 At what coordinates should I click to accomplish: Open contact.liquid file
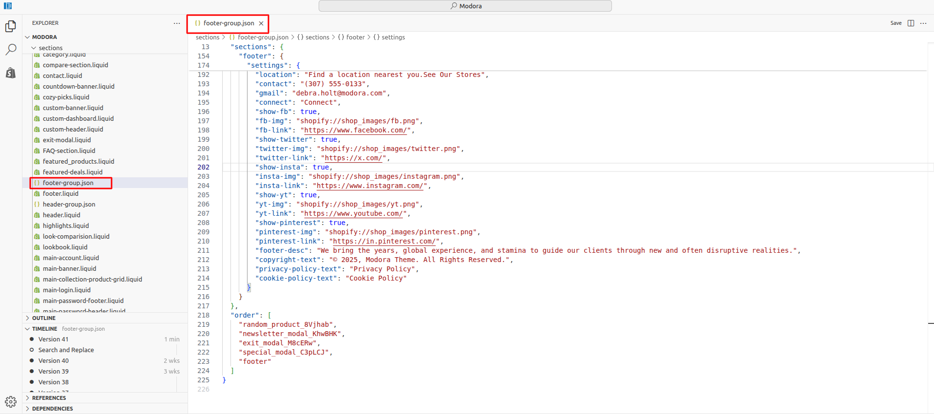click(x=62, y=75)
